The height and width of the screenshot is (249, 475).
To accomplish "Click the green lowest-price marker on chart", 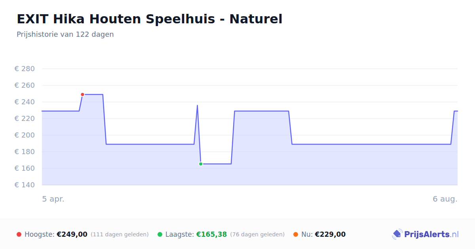I will coord(201,164).
